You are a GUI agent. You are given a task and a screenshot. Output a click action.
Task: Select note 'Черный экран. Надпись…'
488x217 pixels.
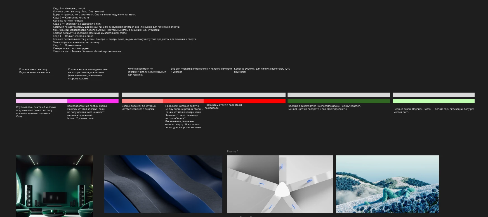click(x=434, y=110)
